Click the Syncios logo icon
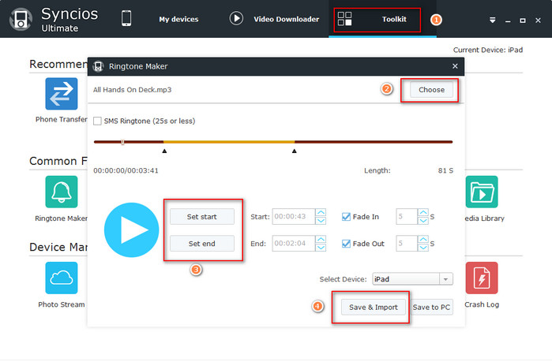This screenshot has height=362, width=552. (x=19, y=19)
